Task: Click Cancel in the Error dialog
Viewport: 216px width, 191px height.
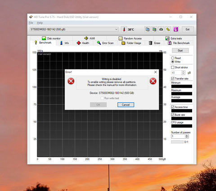Action: coord(126,105)
